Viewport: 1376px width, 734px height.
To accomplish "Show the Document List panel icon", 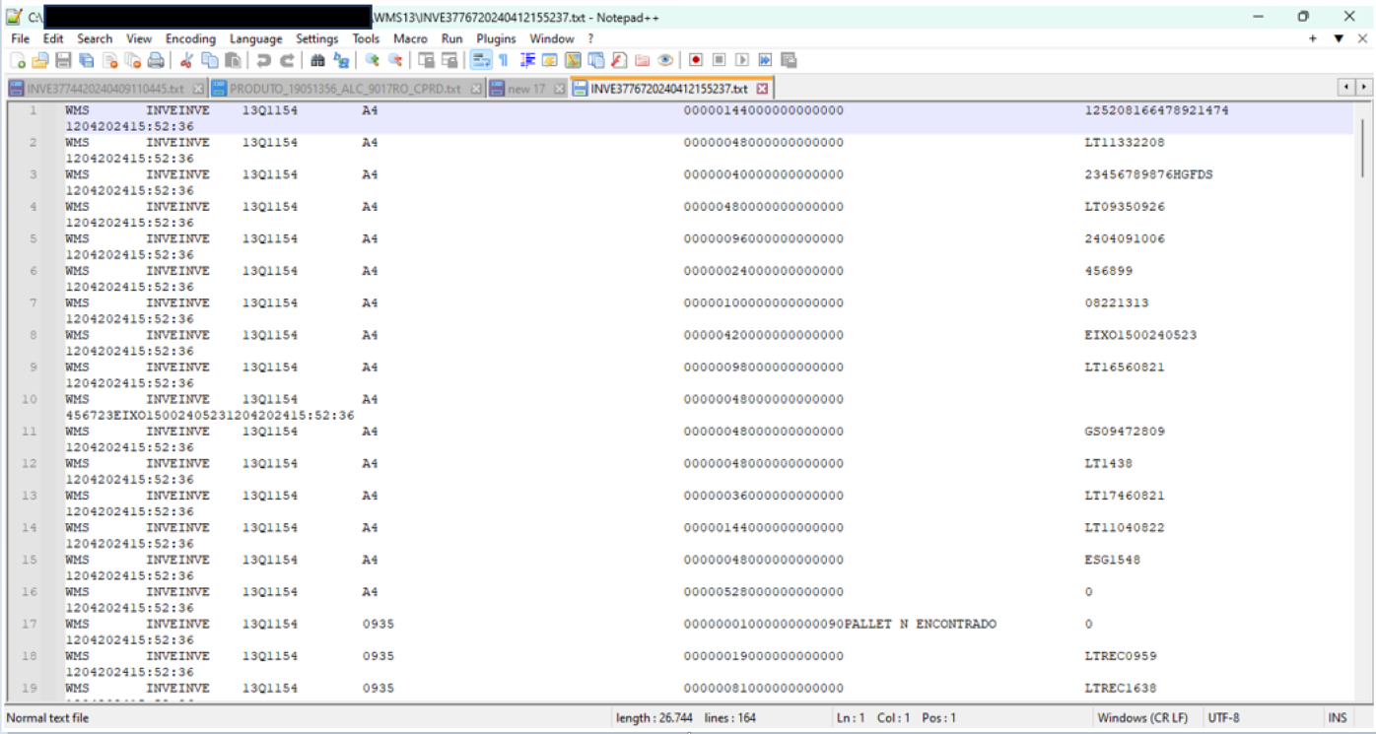I will click(x=595, y=60).
